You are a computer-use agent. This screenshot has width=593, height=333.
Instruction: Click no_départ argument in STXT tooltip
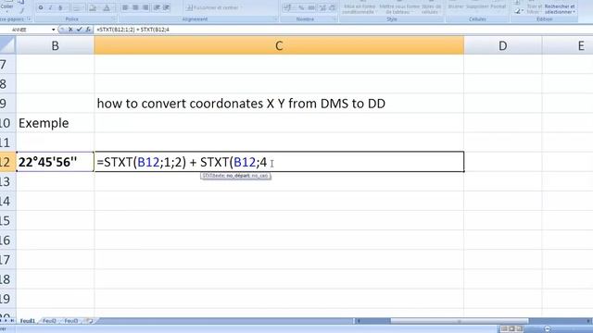click(x=238, y=176)
